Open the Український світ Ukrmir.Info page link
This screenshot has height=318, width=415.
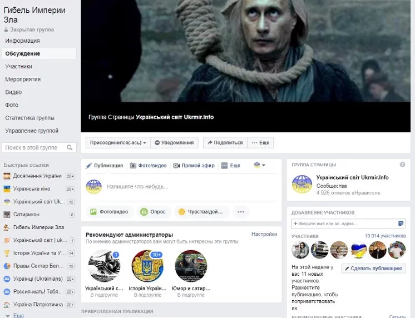click(352, 177)
